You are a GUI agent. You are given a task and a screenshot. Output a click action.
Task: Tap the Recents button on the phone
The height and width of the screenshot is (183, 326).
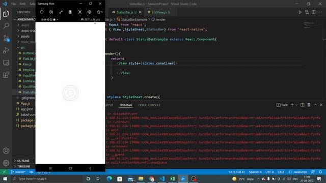50,168
